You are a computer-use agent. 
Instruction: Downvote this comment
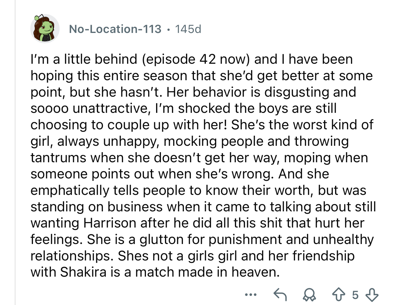click(x=371, y=295)
